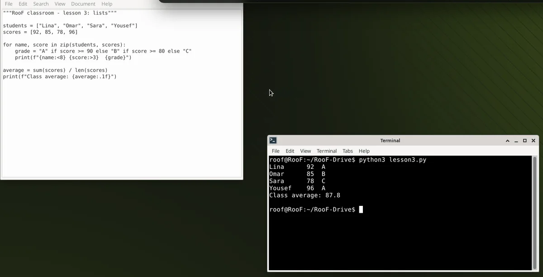Click the "python3 lesson3.py" command in Terminal
Image resolution: width=543 pixels, height=277 pixels.
point(393,160)
